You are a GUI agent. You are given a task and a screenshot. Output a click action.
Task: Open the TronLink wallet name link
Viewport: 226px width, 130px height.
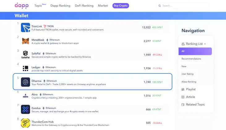(36, 26)
